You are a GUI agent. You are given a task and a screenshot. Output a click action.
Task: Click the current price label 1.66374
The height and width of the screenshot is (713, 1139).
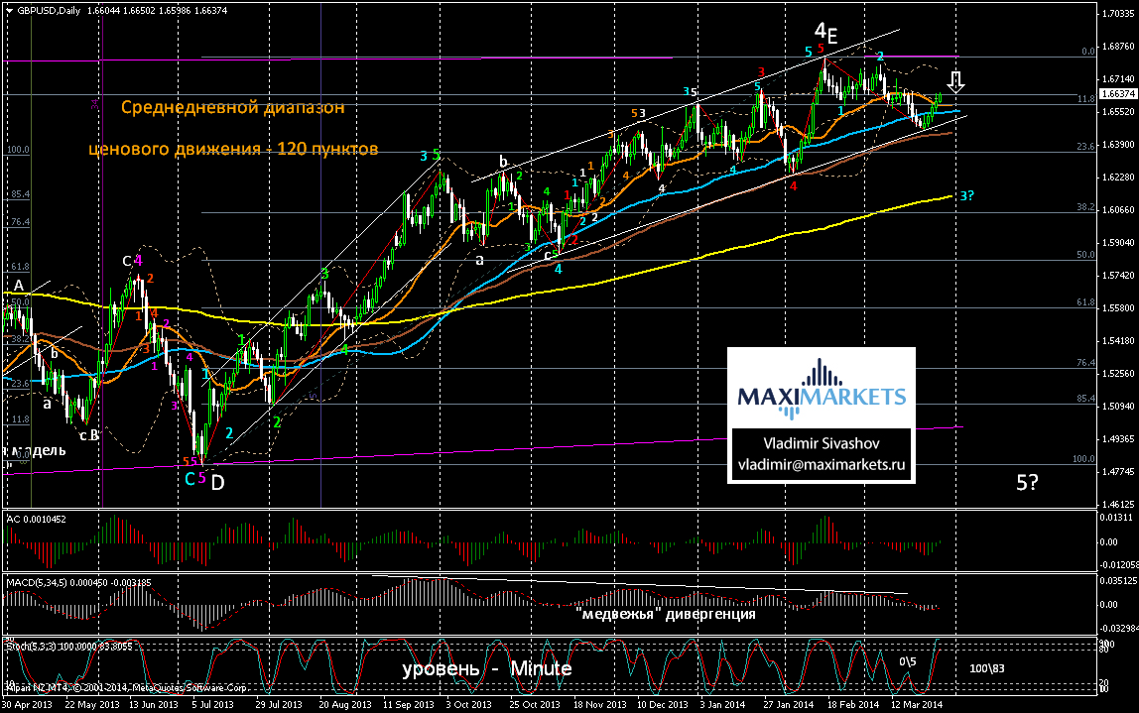(1118, 94)
